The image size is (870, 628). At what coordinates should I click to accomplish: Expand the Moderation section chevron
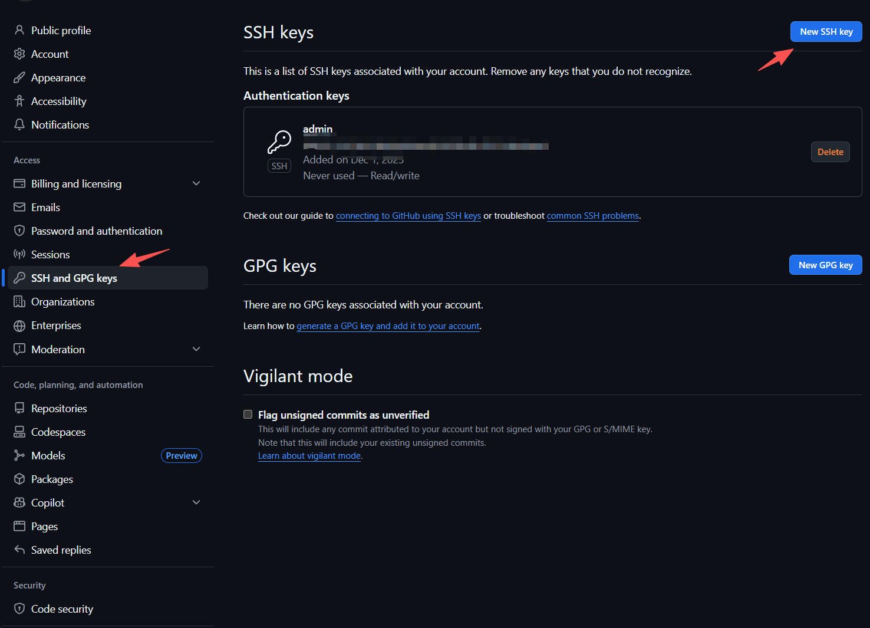[x=196, y=349]
